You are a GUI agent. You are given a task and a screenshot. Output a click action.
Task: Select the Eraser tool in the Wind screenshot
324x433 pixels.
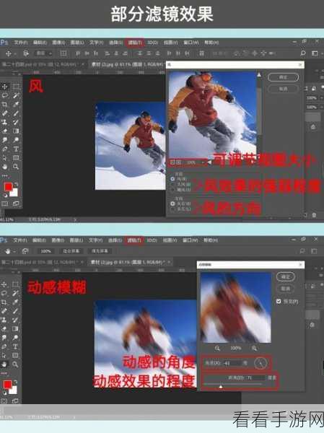click(5, 131)
